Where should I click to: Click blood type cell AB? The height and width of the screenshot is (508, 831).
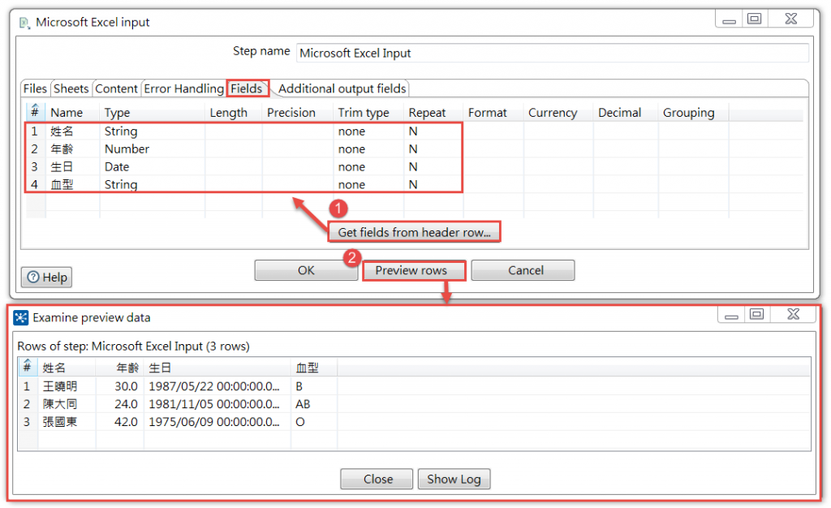(x=314, y=404)
